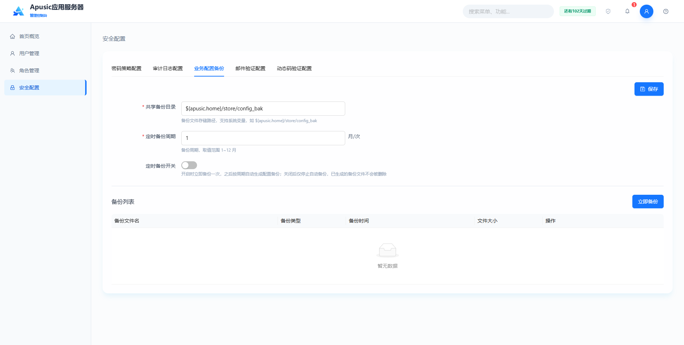Click the 安全配置 page title
684x345 pixels.
[114, 39]
